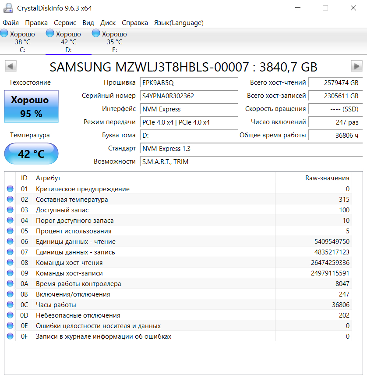The width and height of the screenshot is (367, 379).
Task: Click status dot for Команды хост-записи
Action: [10, 273]
